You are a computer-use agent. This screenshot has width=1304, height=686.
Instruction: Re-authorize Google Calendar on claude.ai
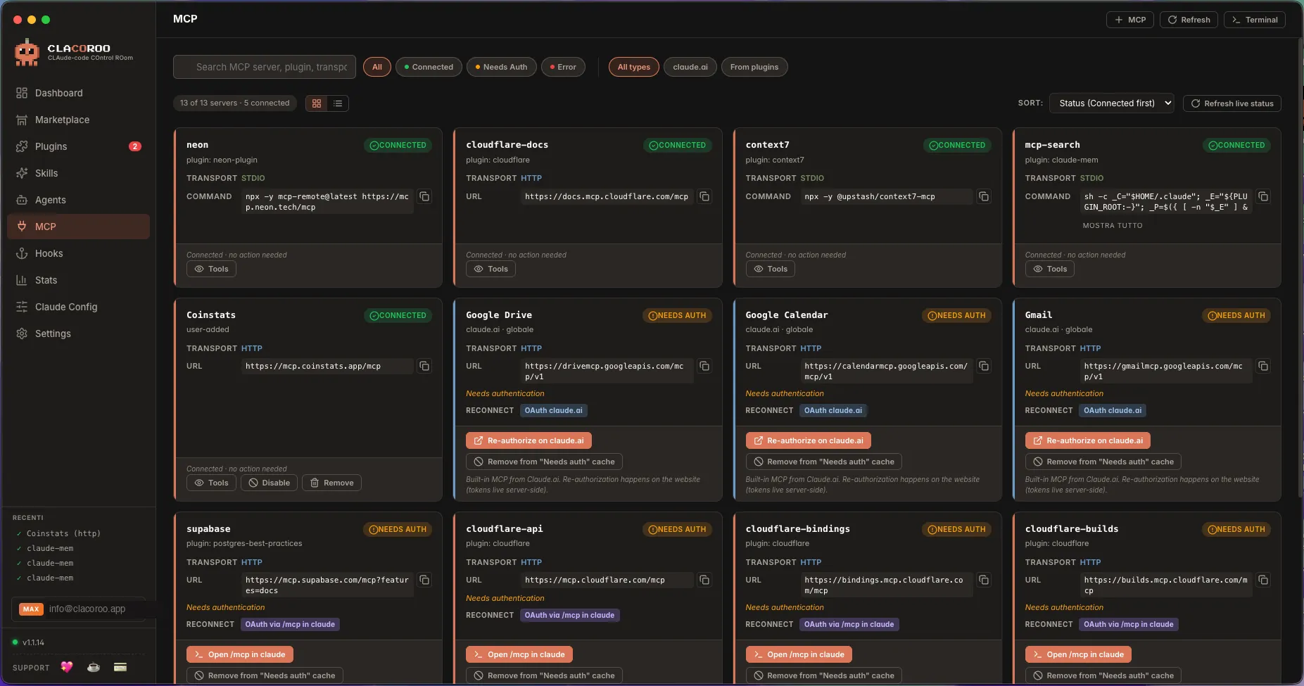coord(809,440)
